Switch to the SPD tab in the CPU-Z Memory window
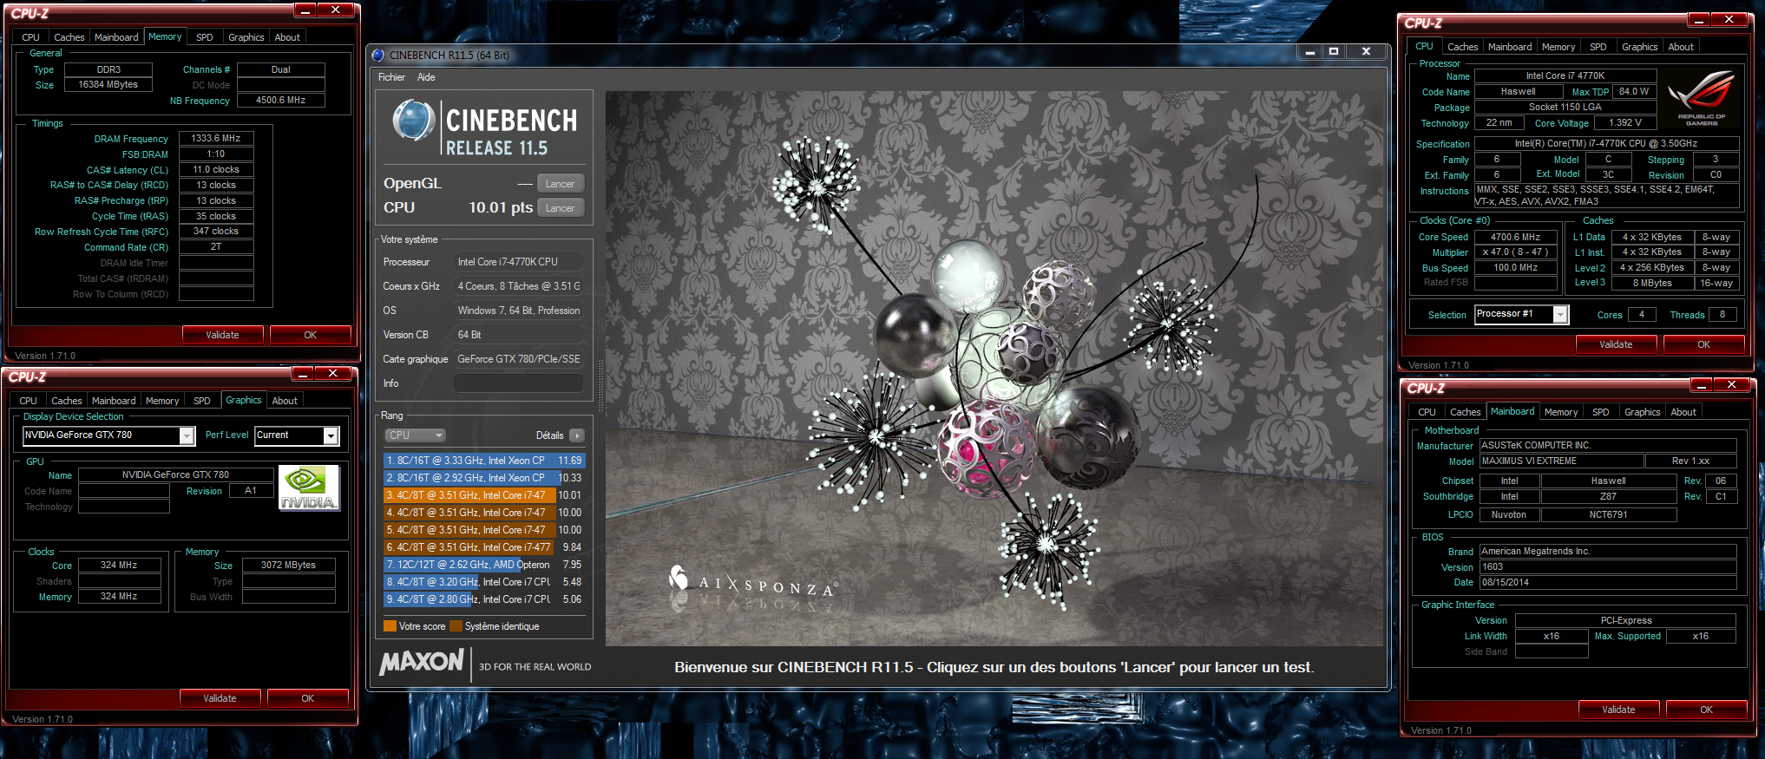Image resolution: width=1765 pixels, height=759 pixels. point(205,37)
